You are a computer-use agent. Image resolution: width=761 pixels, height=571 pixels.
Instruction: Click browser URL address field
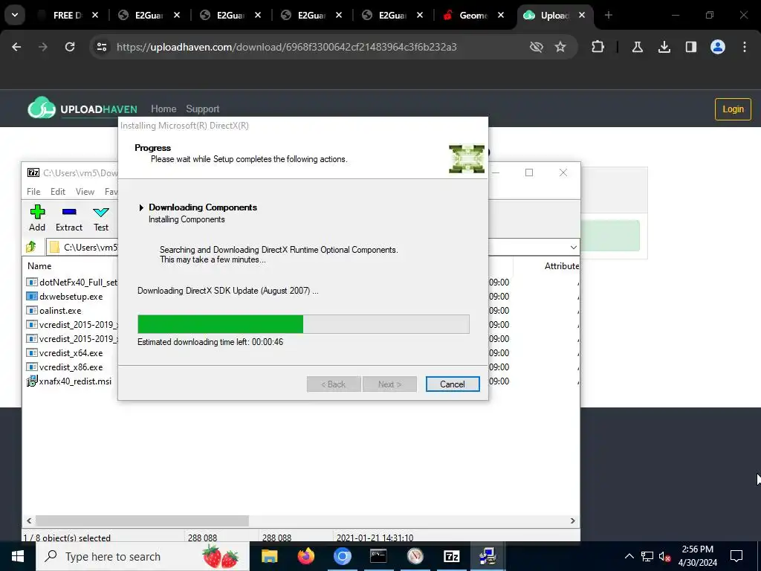(286, 47)
